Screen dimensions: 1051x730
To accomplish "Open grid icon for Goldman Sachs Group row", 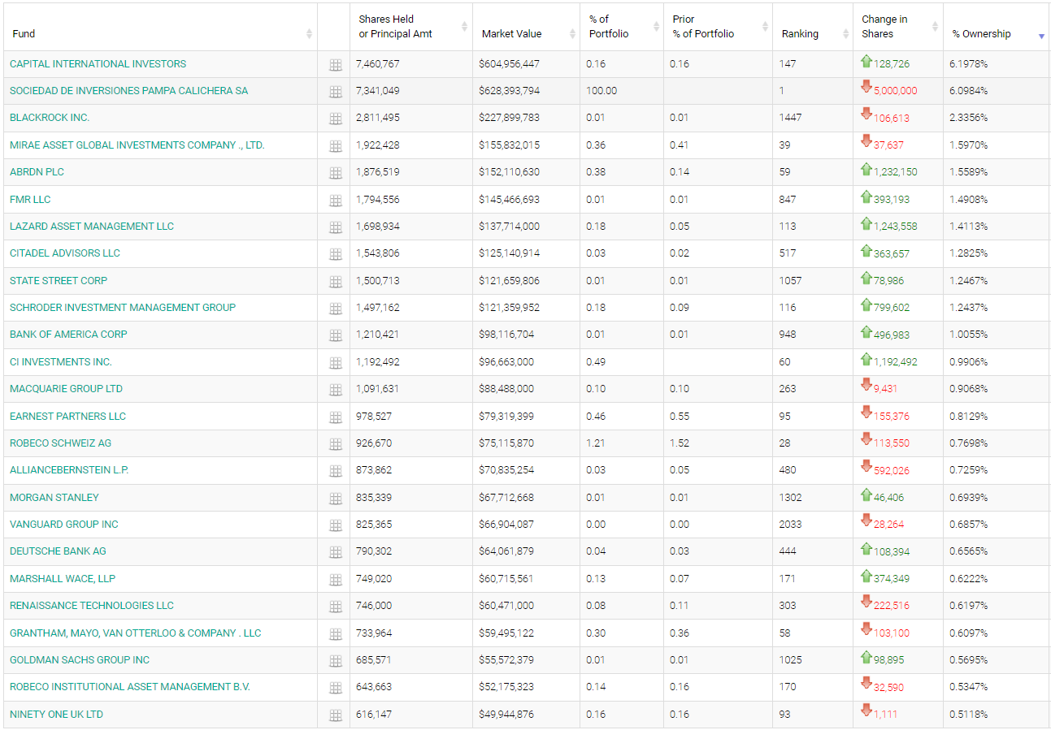I will [336, 661].
